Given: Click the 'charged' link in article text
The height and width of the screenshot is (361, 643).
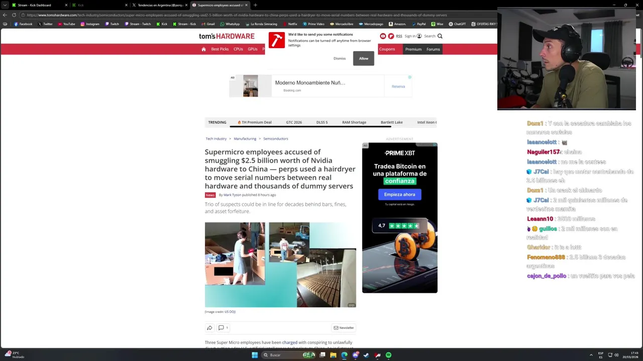Looking at the screenshot, I should (290, 342).
